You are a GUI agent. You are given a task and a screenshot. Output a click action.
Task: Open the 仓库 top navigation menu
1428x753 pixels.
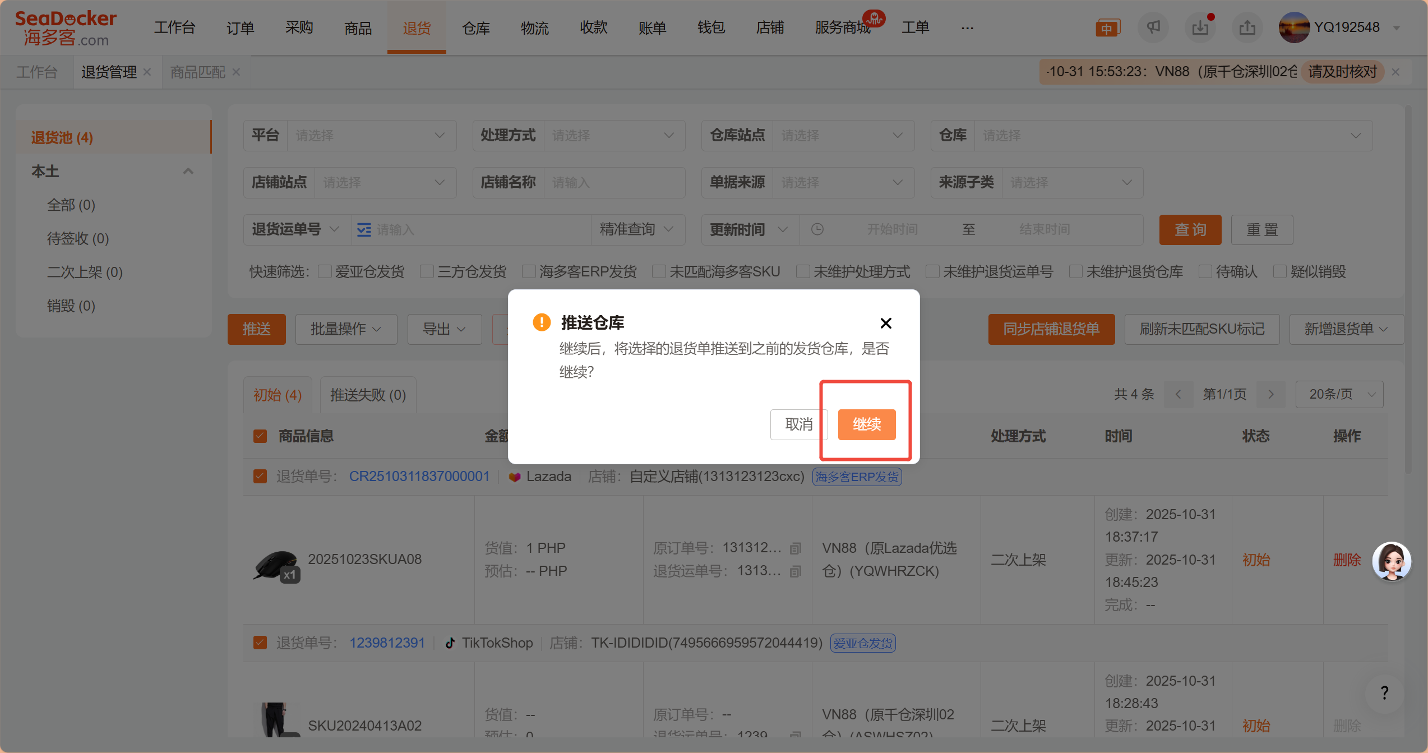coord(475,27)
